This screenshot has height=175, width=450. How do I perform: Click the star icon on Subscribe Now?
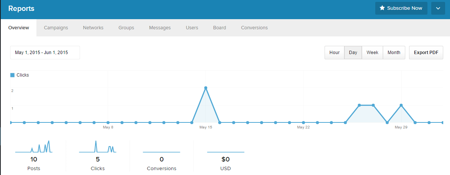pos(382,8)
